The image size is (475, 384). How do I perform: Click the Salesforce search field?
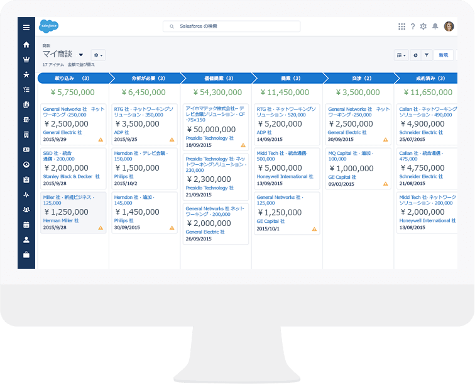tap(231, 26)
